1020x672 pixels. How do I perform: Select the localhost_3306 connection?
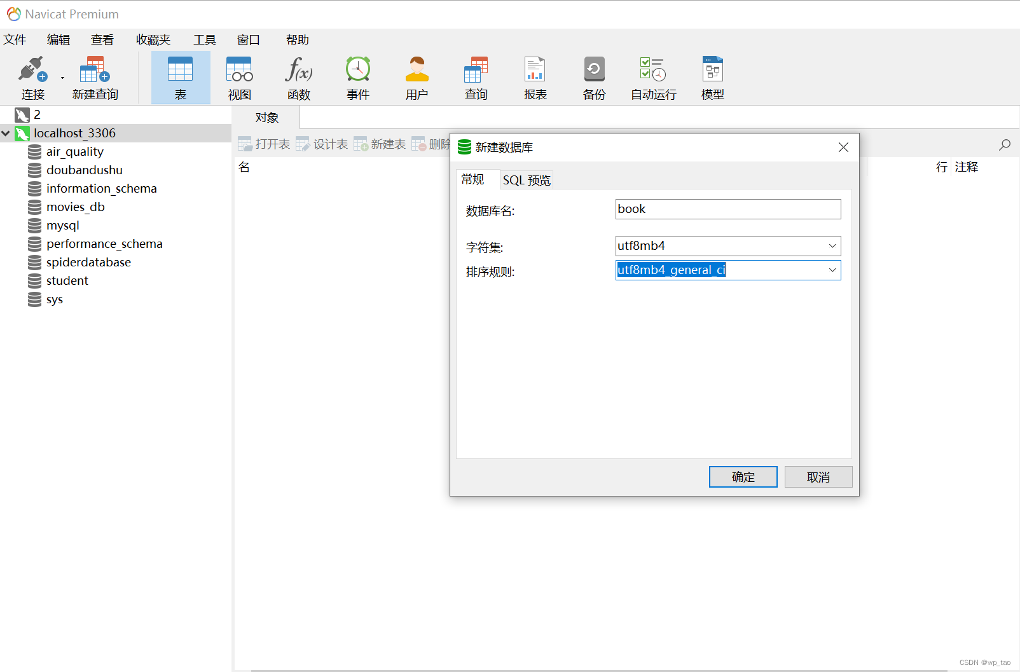coord(74,133)
